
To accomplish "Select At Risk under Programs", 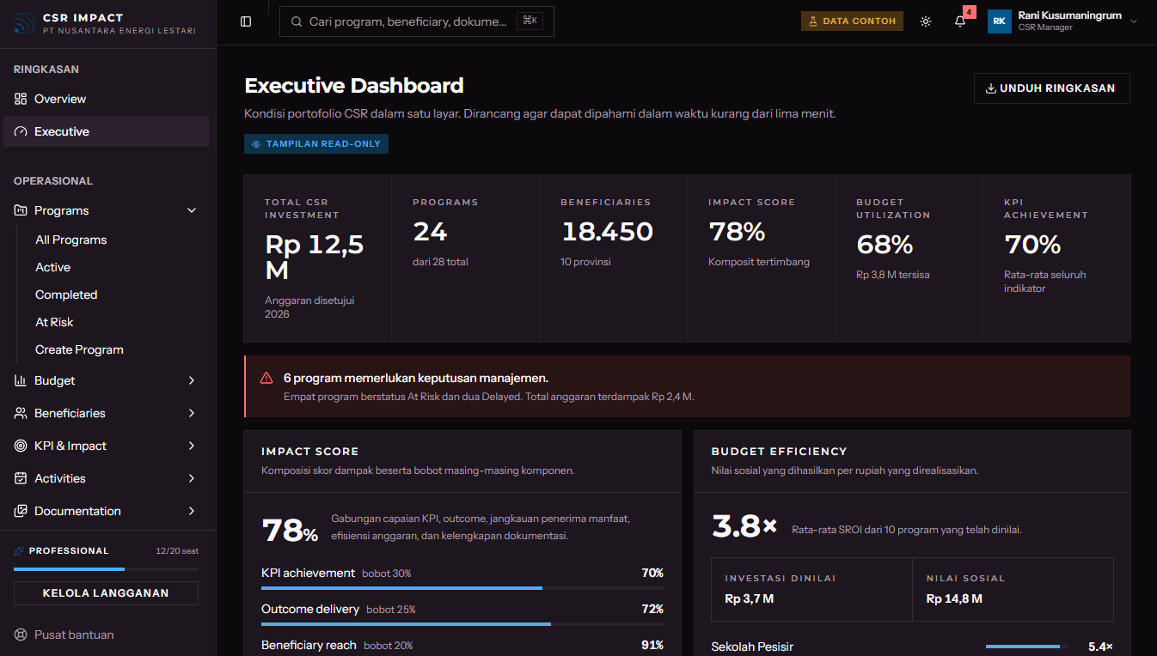I will (x=54, y=322).
